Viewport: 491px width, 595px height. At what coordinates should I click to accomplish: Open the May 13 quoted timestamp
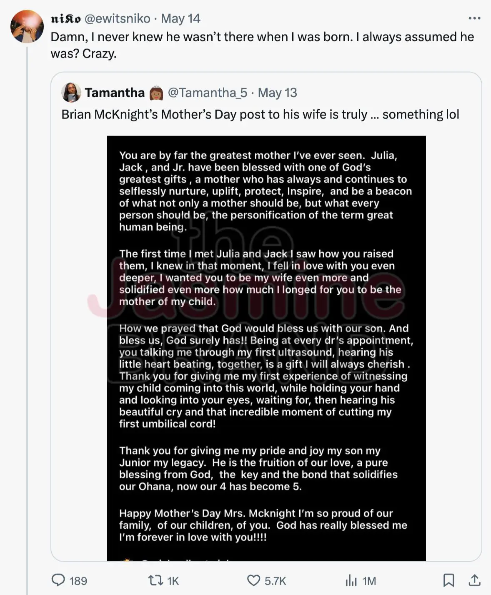277,93
